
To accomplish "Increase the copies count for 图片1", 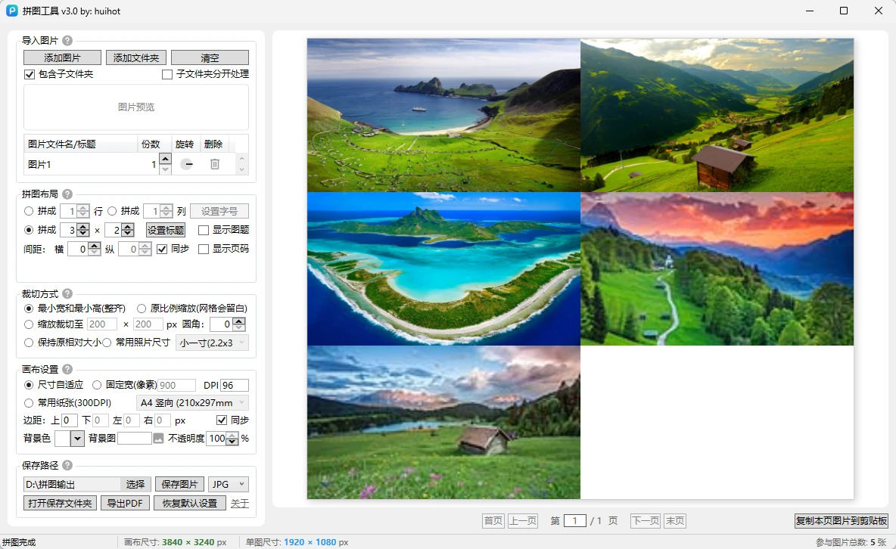I will [165, 159].
